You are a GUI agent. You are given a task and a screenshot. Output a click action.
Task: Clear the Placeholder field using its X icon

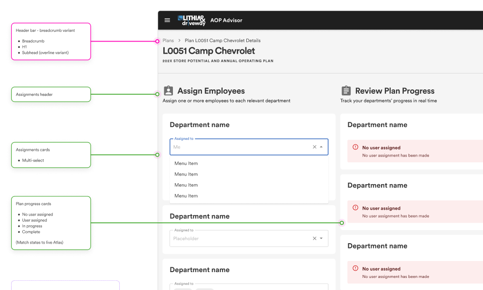coord(314,238)
